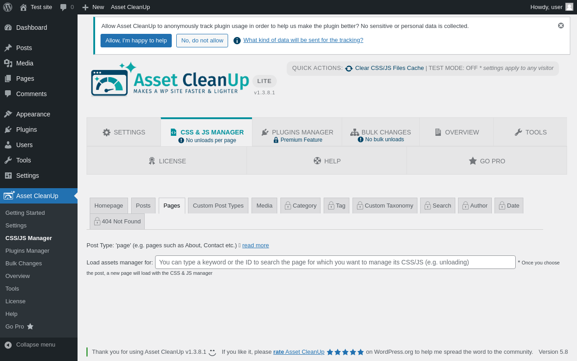Focus the Load assets manager search field

[335, 262]
